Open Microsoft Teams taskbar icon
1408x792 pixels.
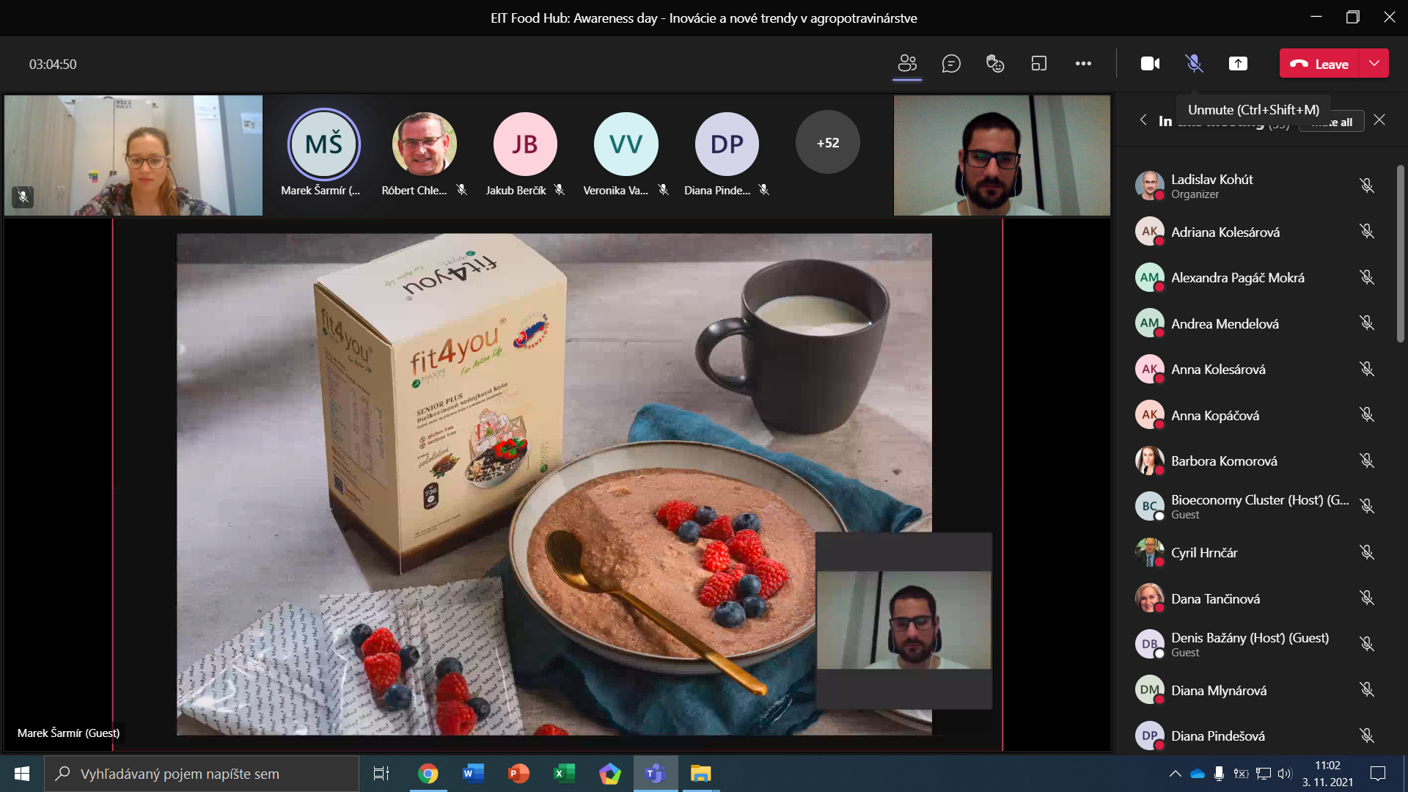coord(655,774)
